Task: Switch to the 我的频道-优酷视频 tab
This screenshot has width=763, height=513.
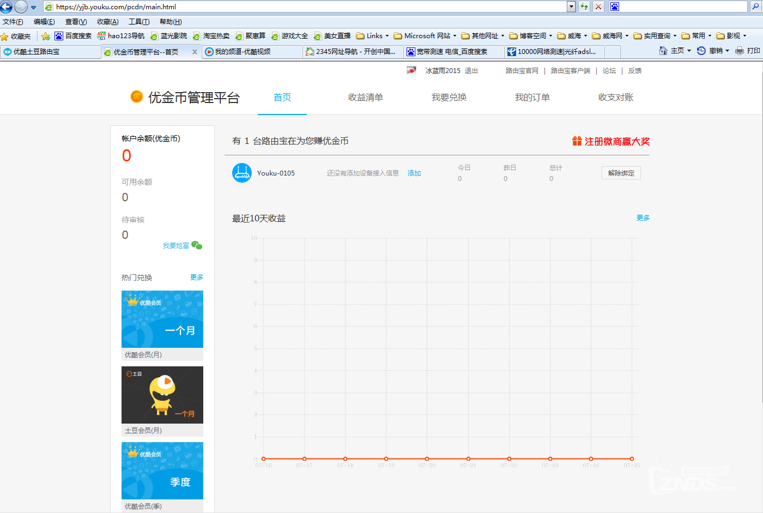Action: point(252,52)
